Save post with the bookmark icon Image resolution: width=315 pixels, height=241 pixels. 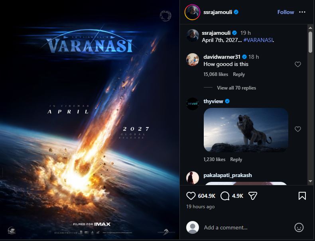pyautogui.click(x=302, y=195)
